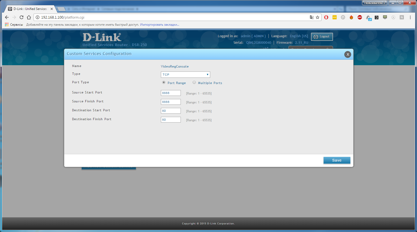Focus the Source Finish Port field
Image resolution: width=417 pixels, height=232 pixels.
coord(171,102)
